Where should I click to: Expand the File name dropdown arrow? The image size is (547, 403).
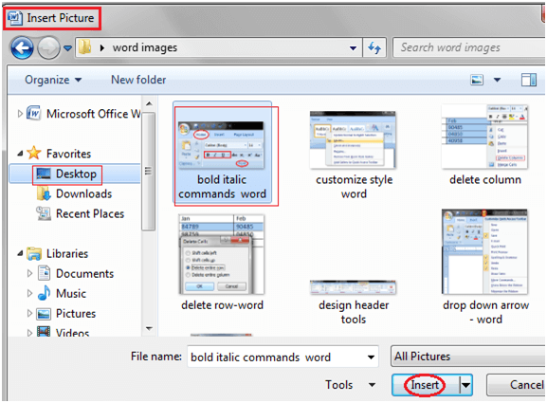pyautogui.click(x=371, y=357)
